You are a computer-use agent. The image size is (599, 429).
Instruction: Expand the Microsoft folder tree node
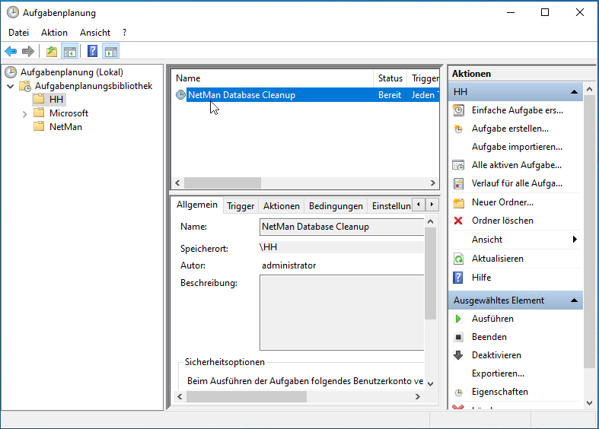[x=25, y=113]
